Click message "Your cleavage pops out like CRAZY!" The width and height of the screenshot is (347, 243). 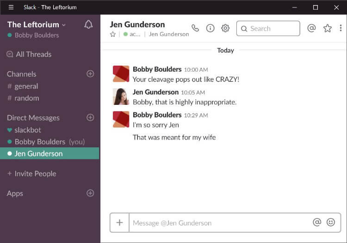tap(186, 79)
